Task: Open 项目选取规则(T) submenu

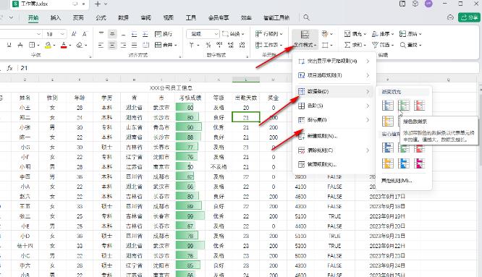Action: [x=334, y=75]
